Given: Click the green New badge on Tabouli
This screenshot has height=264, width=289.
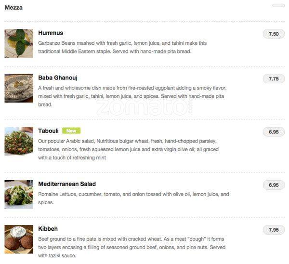Looking at the screenshot, I should click(71, 131).
